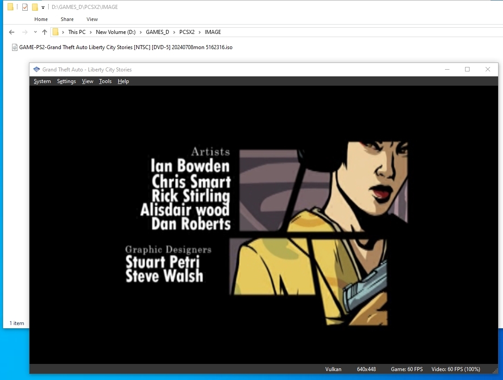Open Customize Quick Access Toolbar dropdown

[43, 8]
